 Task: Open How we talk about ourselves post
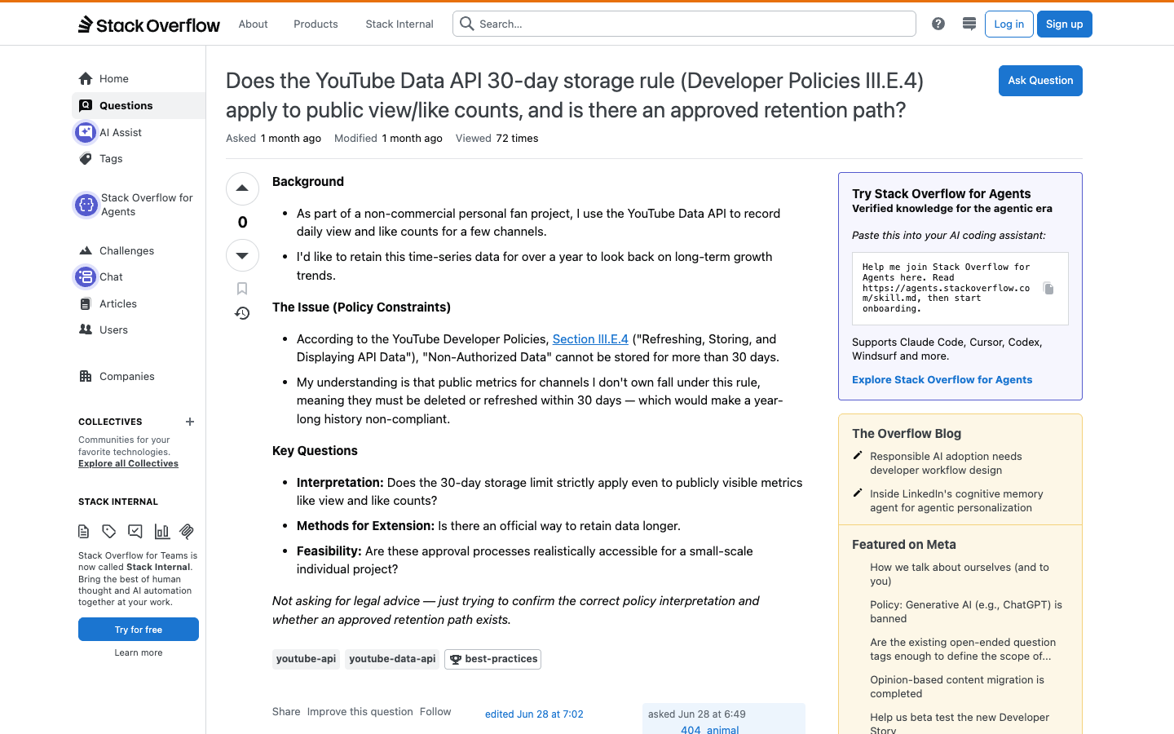(x=960, y=574)
